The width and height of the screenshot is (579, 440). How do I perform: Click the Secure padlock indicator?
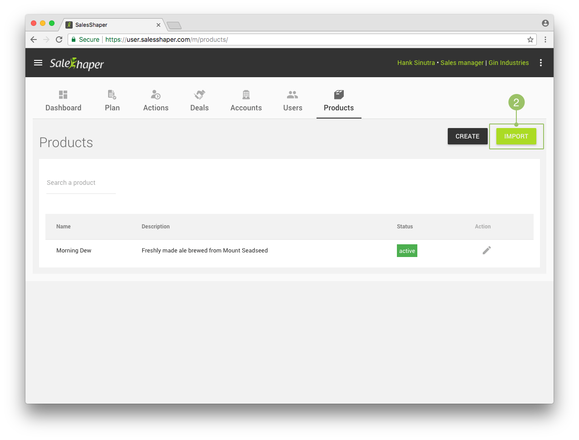click(x=85, y=40)
